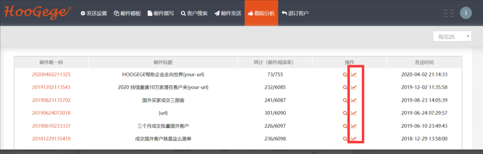Screen dimensions: 483x154
Task: Open the user avatar in the top right
Action: pyautogui.click(x=466, y=13)
